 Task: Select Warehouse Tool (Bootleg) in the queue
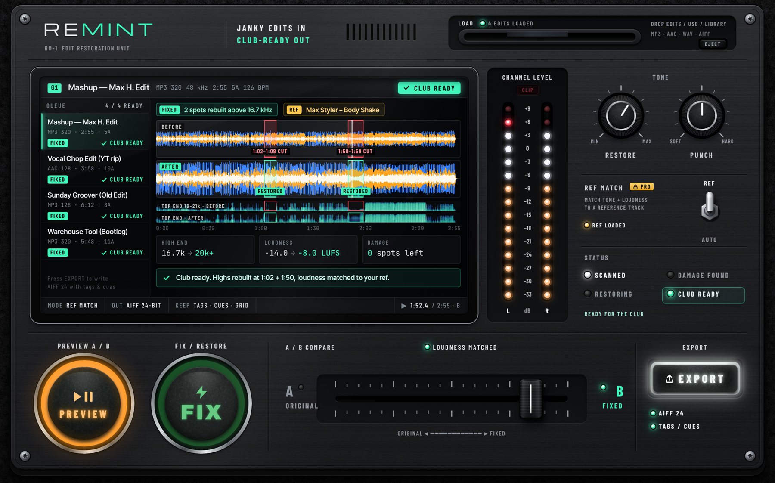click(x=95, y=242)
